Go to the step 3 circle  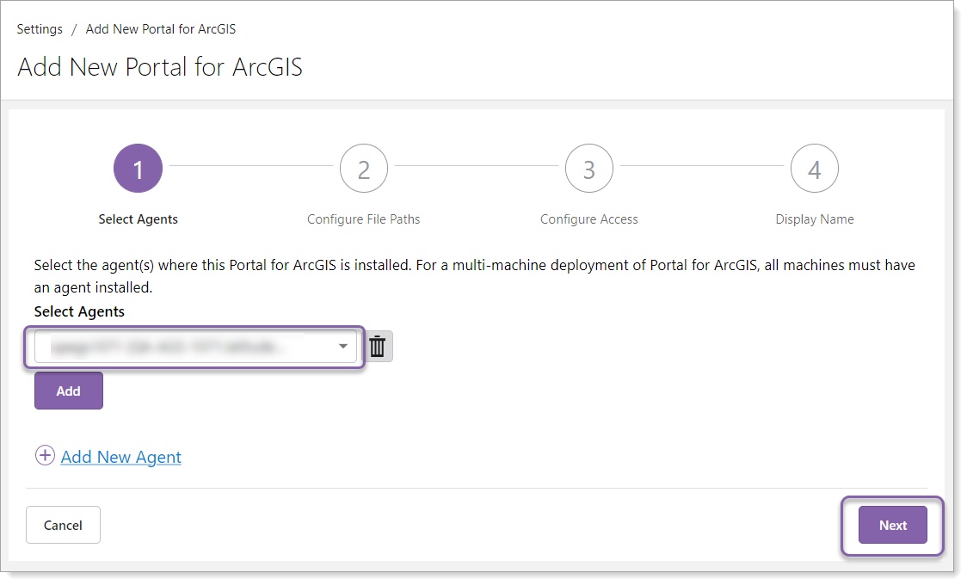[589, 169]
